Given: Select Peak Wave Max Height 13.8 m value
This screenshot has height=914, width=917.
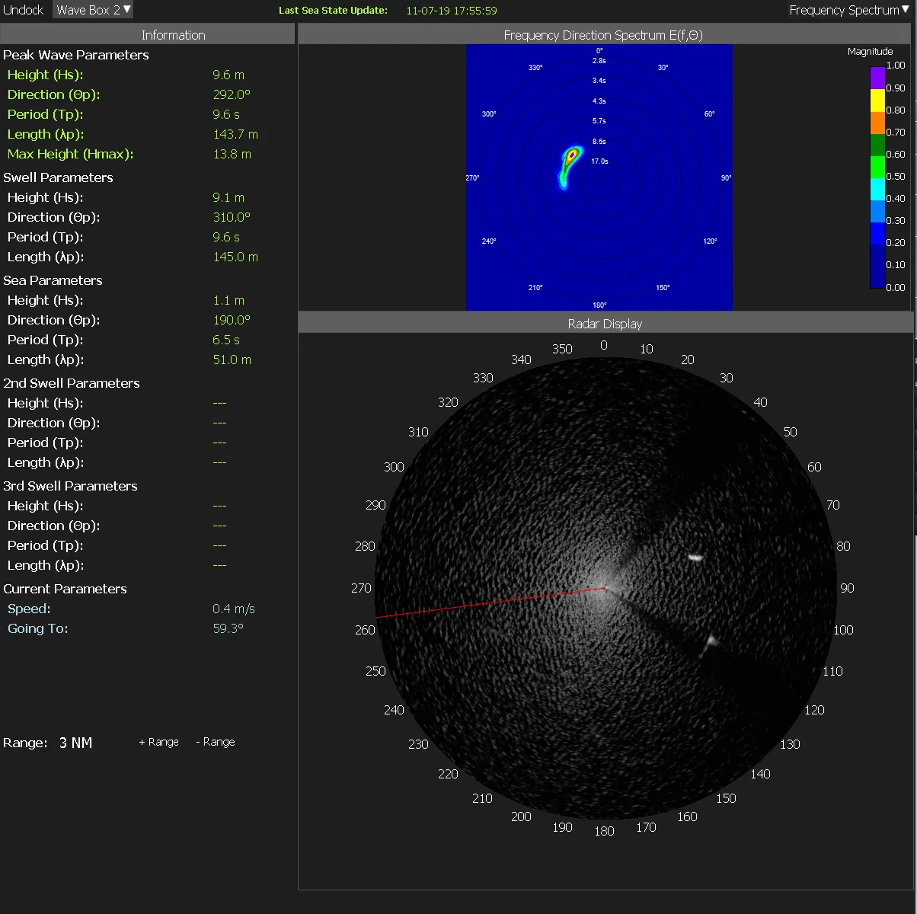Looking at the screenshot, I should [x=232, y=154].
